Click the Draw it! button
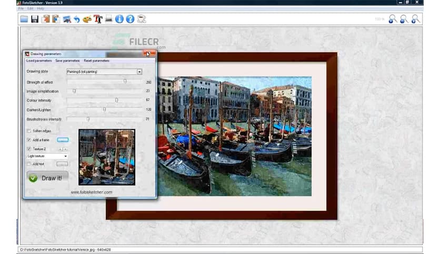Image resolution: width=440 pixels, height=254 pixels. (x=47, y=178)
